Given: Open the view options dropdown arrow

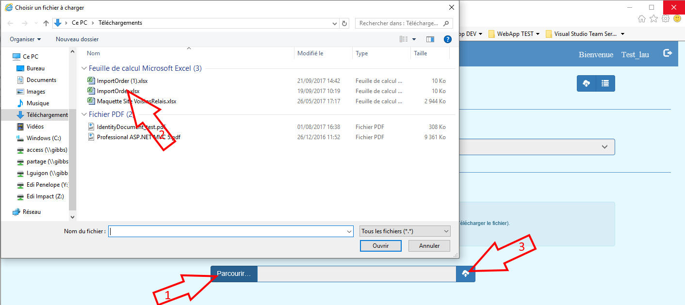Looking at the screenshot, I should click(414, 39).
